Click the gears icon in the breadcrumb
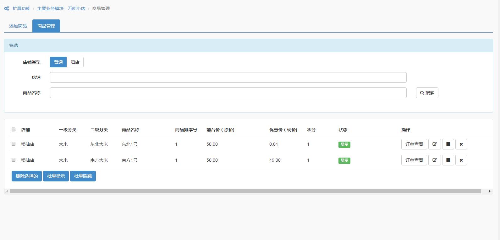The image size is (500, 240). (x=7, y=8)
